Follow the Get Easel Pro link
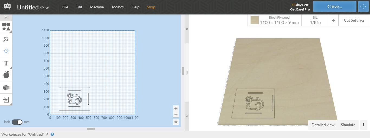Image resolution: width=370 pixels, height=138 pixels. 300,9
